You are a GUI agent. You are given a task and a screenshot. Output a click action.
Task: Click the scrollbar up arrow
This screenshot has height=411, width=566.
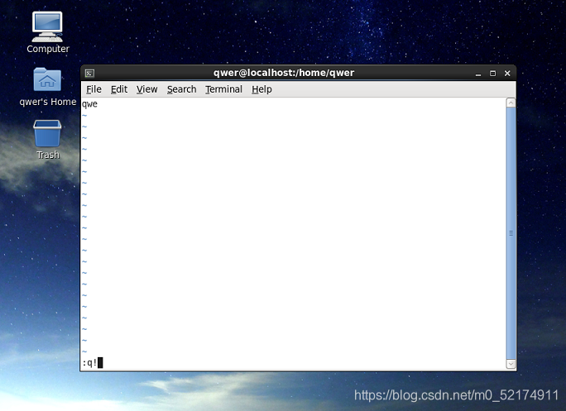tap(511, 103)
